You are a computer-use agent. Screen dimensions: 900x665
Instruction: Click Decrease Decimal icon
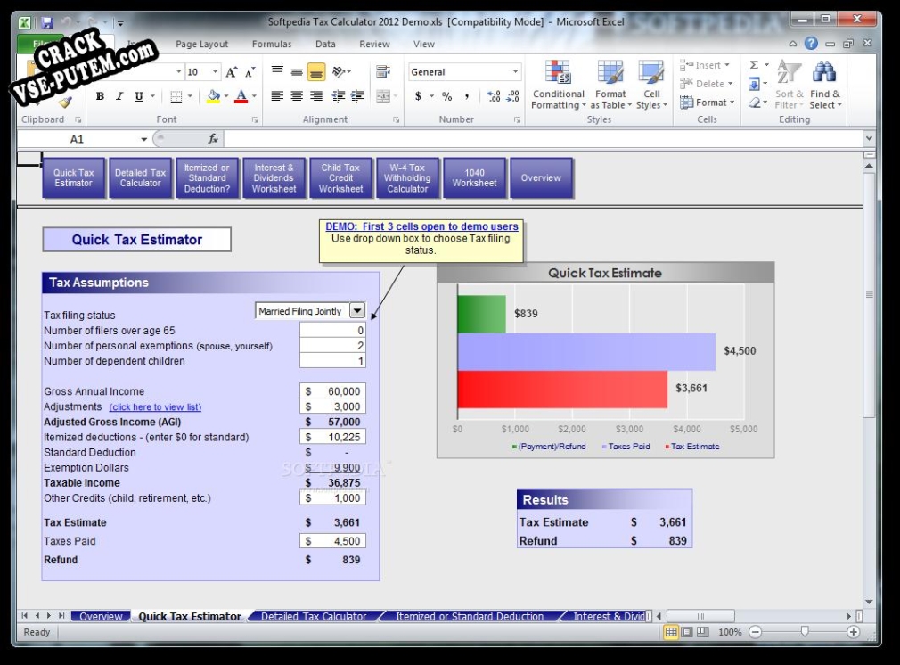[x=513, y=96]
